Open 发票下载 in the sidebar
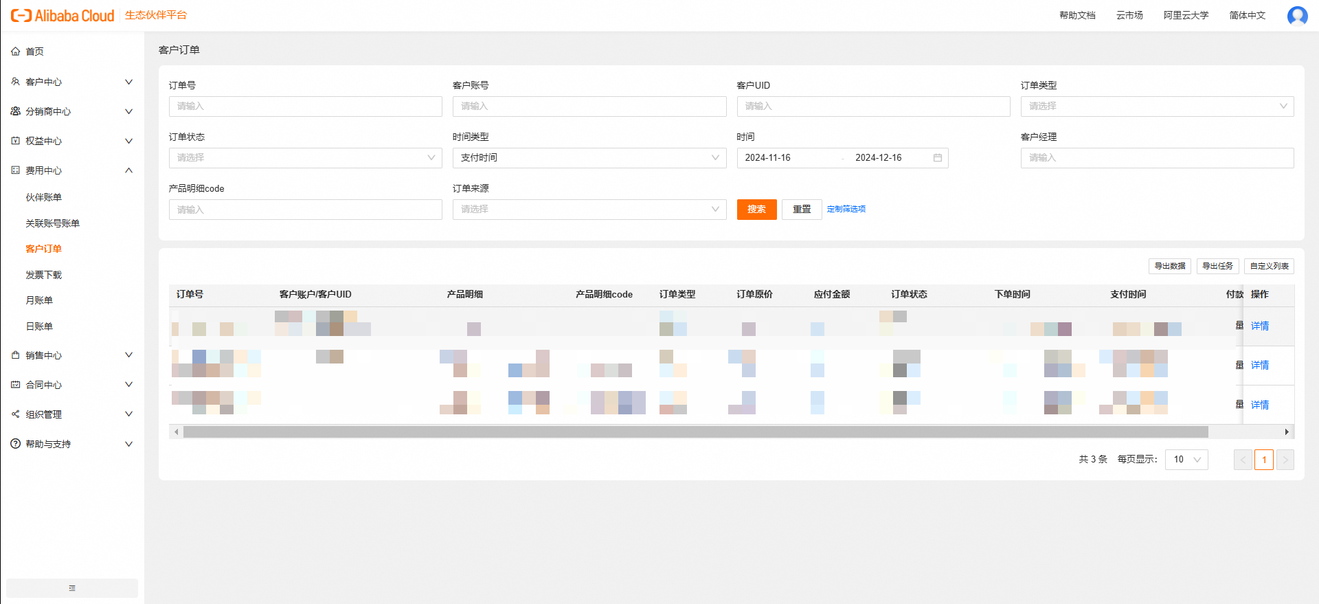Image resolution: width=1319 pixels, height=604 pixels. click(x=43, y=275)
